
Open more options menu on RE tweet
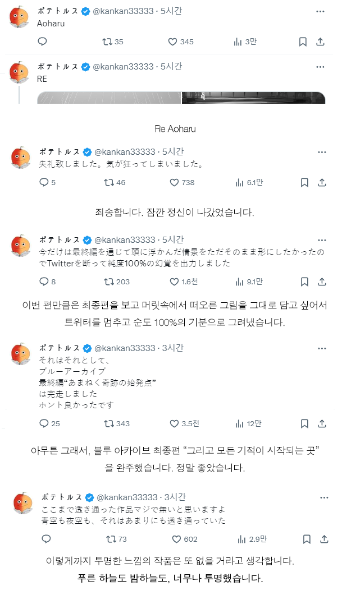[320, 67]
